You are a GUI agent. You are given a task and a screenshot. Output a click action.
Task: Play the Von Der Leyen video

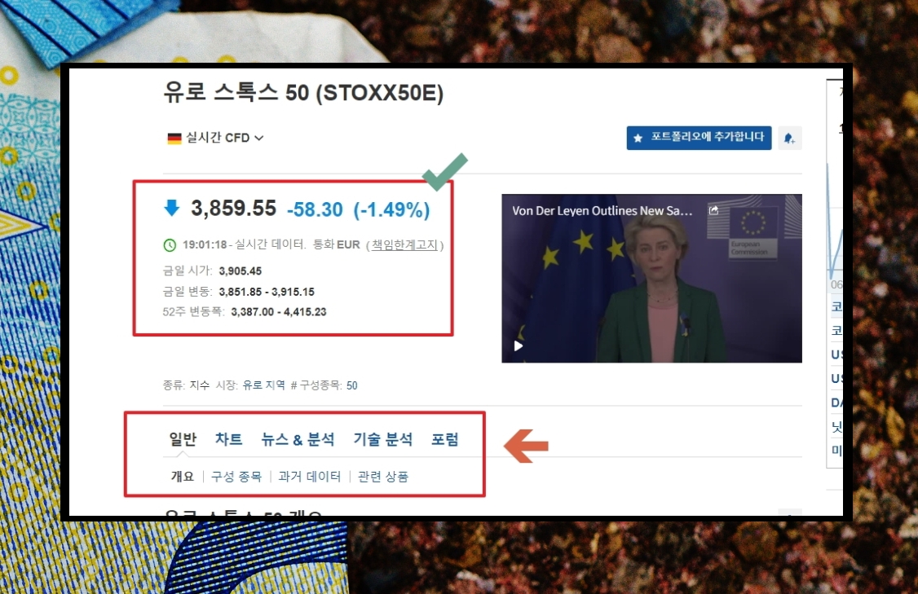519,345
